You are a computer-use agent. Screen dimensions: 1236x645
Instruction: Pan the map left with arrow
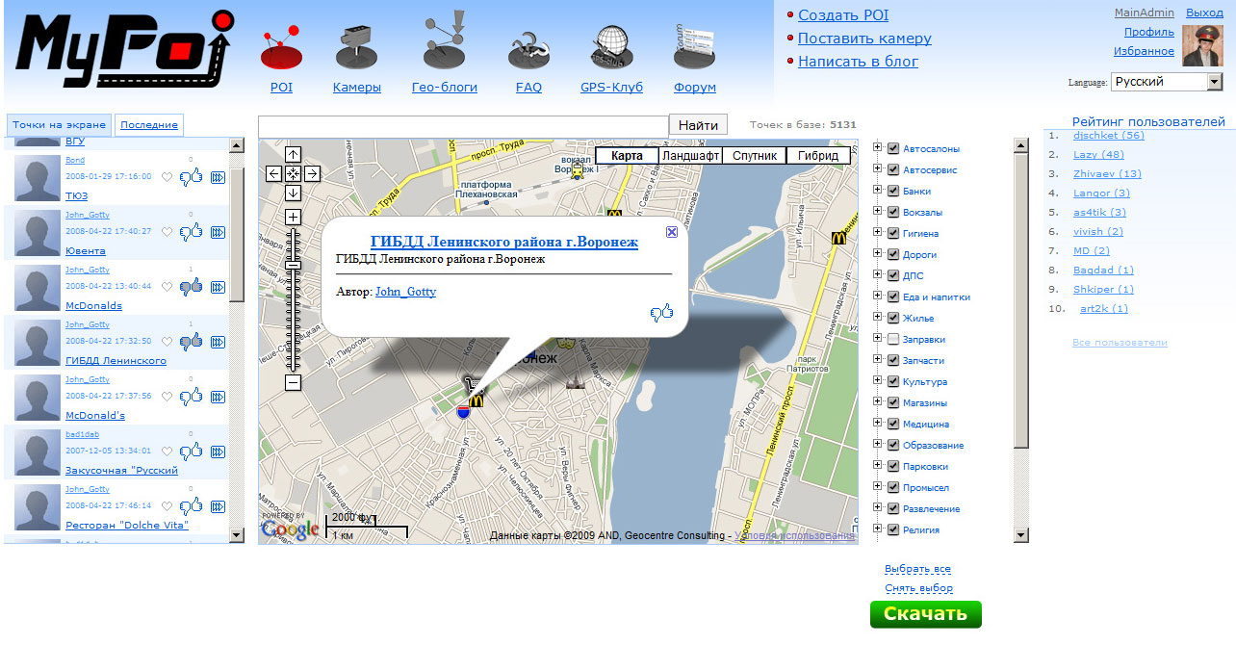point(274,173)
